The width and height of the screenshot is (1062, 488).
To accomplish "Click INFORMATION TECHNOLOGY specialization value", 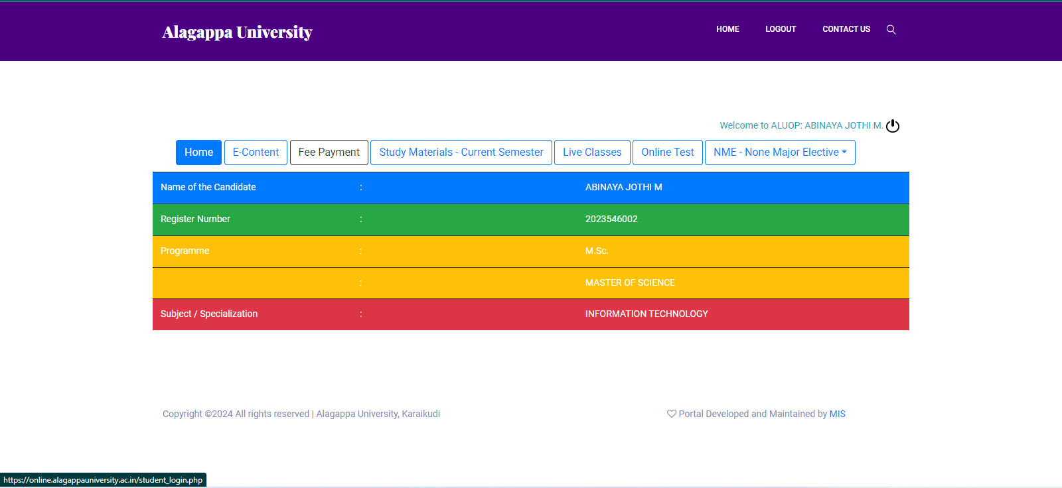I will [x=646, y=314].
